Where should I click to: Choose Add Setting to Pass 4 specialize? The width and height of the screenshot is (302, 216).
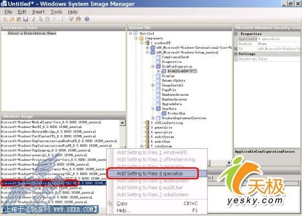(157, 173)
